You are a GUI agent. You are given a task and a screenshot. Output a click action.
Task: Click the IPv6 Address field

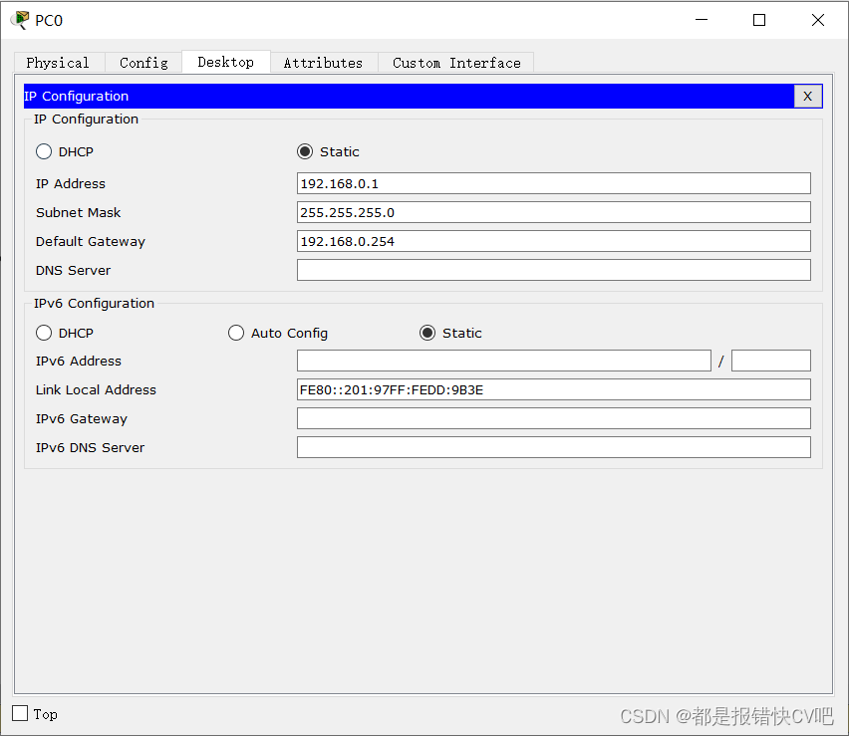coord(503,361)
